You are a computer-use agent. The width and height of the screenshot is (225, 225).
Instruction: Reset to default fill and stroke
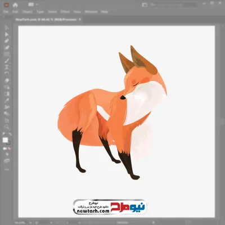4,134
